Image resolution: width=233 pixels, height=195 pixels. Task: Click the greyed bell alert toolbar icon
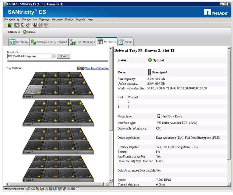[39, 25]
